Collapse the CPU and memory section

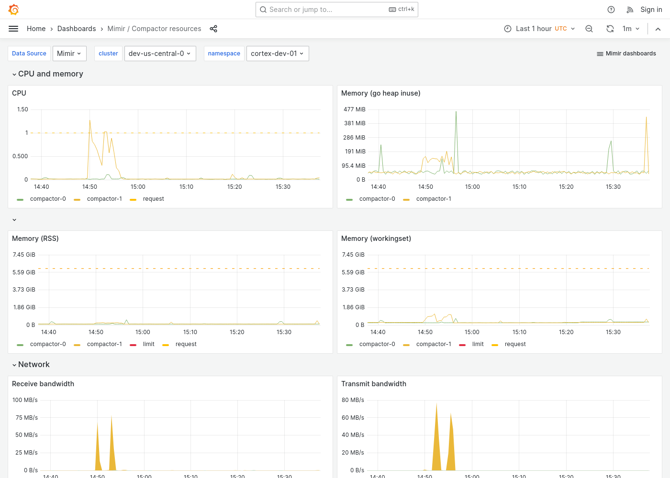click(50, 74)
